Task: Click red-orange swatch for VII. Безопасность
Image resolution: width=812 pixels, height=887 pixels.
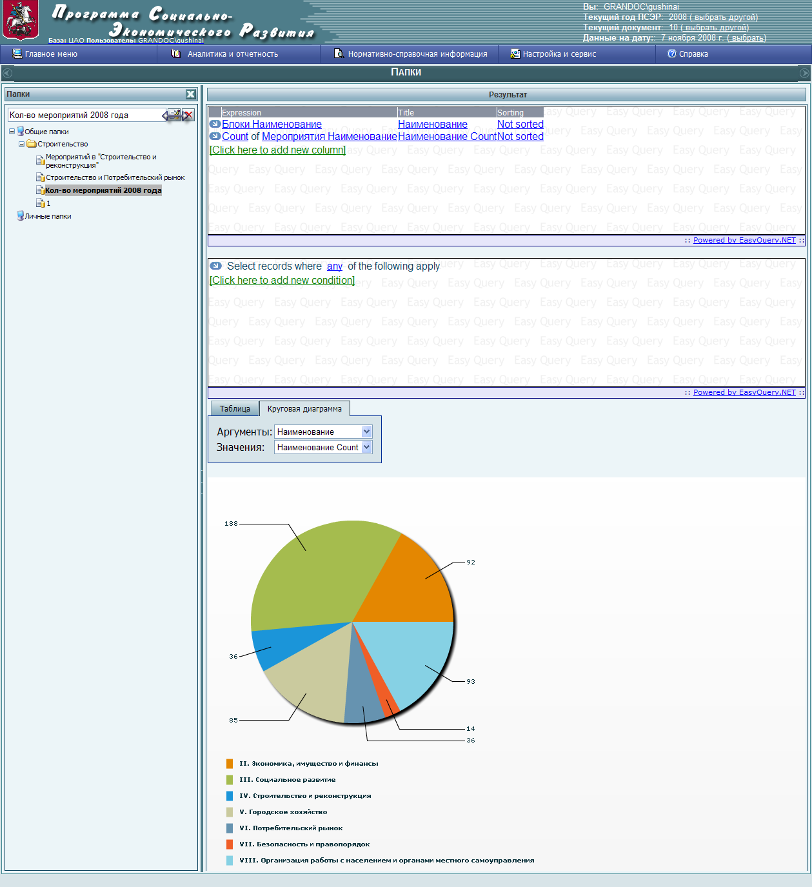Action: (x=230, y=844)
